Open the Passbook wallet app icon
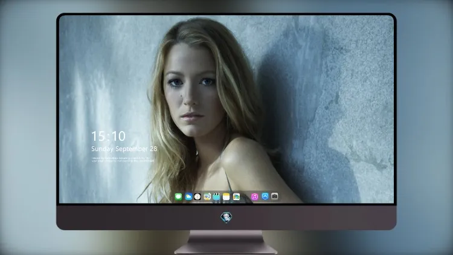Viewport: 453px width, 255px height. click(x=236, y=197)
